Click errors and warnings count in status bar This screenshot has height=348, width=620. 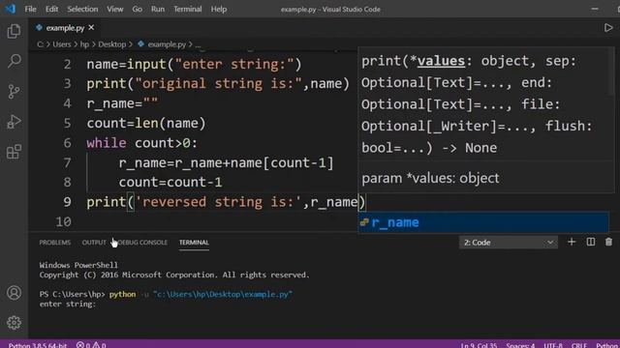click(x=91, y=345)
